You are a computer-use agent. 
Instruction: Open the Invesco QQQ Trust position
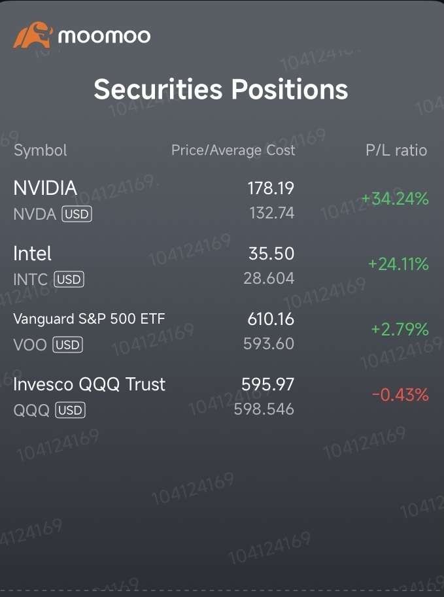pos(89,384)
